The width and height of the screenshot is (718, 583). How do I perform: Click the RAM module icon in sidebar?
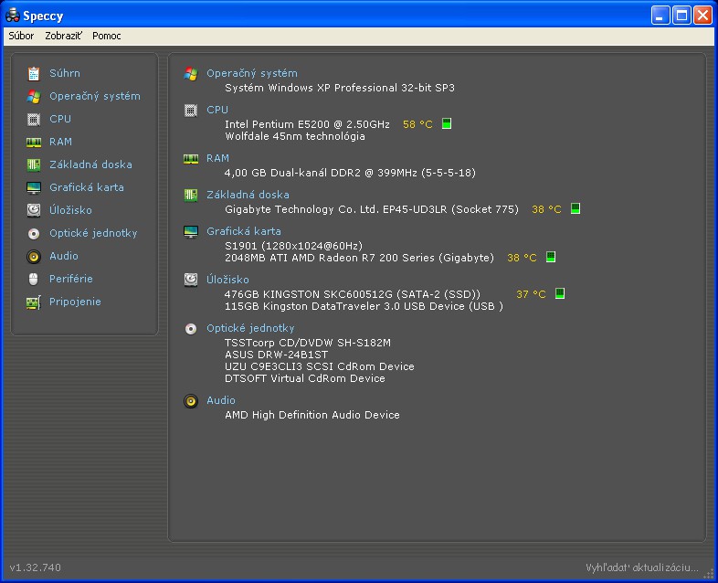tap(34, 142)
